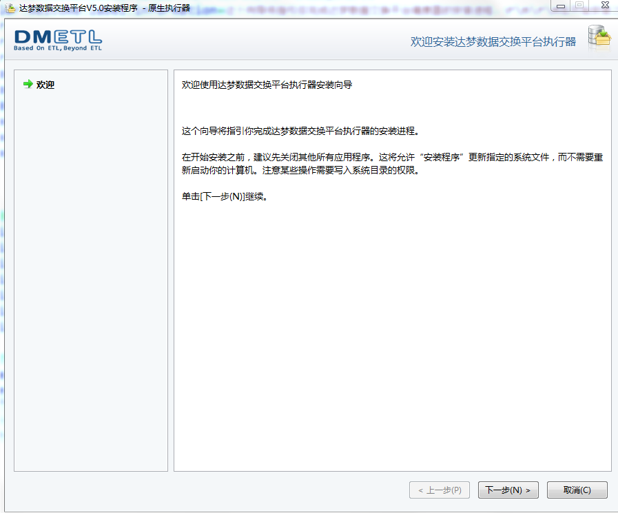618x513 pixels.
Task: Select the 欢迎 step in the sidebar
Action: tap(45, 85)
